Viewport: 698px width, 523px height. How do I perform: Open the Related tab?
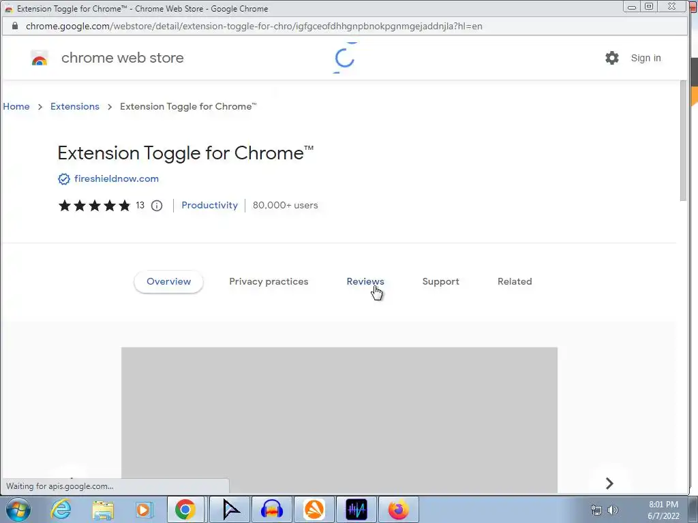[x=515, y=281]
